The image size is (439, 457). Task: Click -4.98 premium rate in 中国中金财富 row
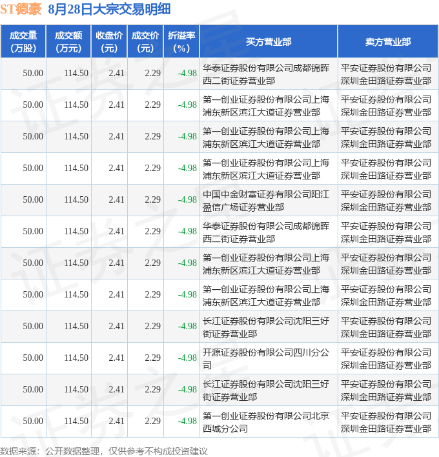(x=187, y=199)
